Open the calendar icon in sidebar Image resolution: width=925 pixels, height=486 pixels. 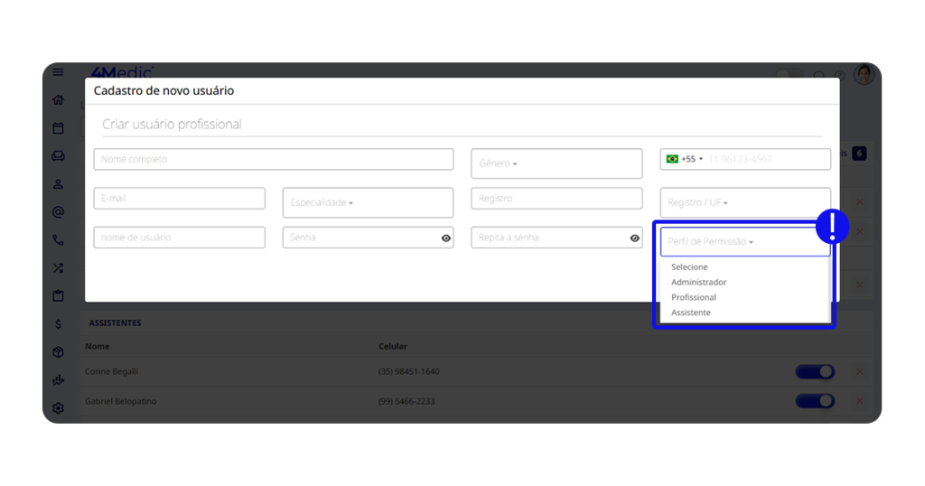click(x=59, y=128)
